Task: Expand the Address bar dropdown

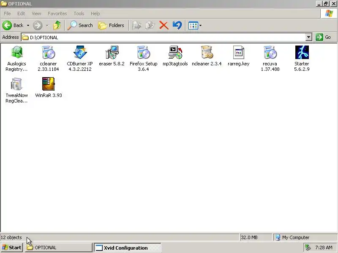Action: (308, 37)
